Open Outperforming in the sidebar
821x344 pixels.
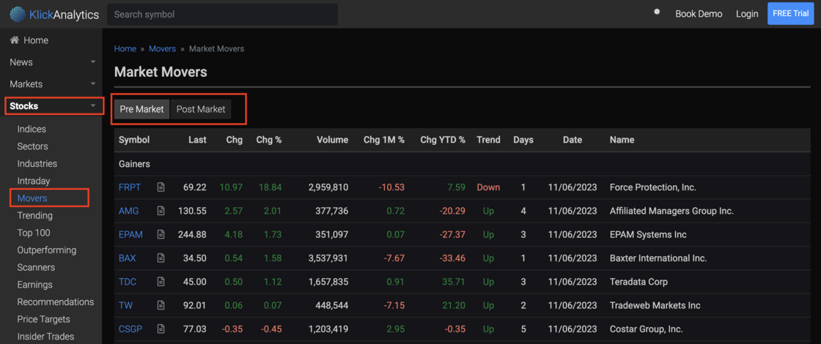click(47, 250)
